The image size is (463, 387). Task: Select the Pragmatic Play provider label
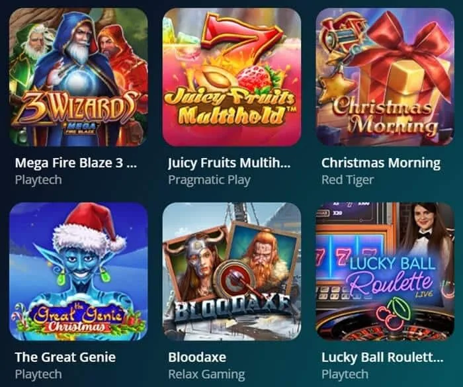tap(210, 180)
